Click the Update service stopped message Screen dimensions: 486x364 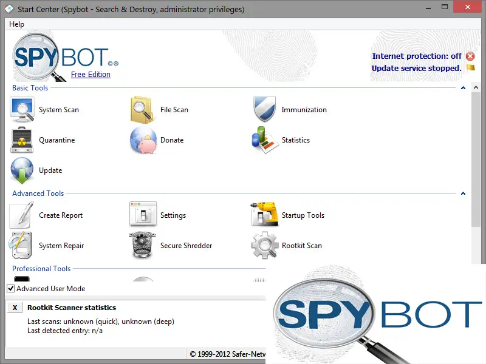(x=416, y=68)
